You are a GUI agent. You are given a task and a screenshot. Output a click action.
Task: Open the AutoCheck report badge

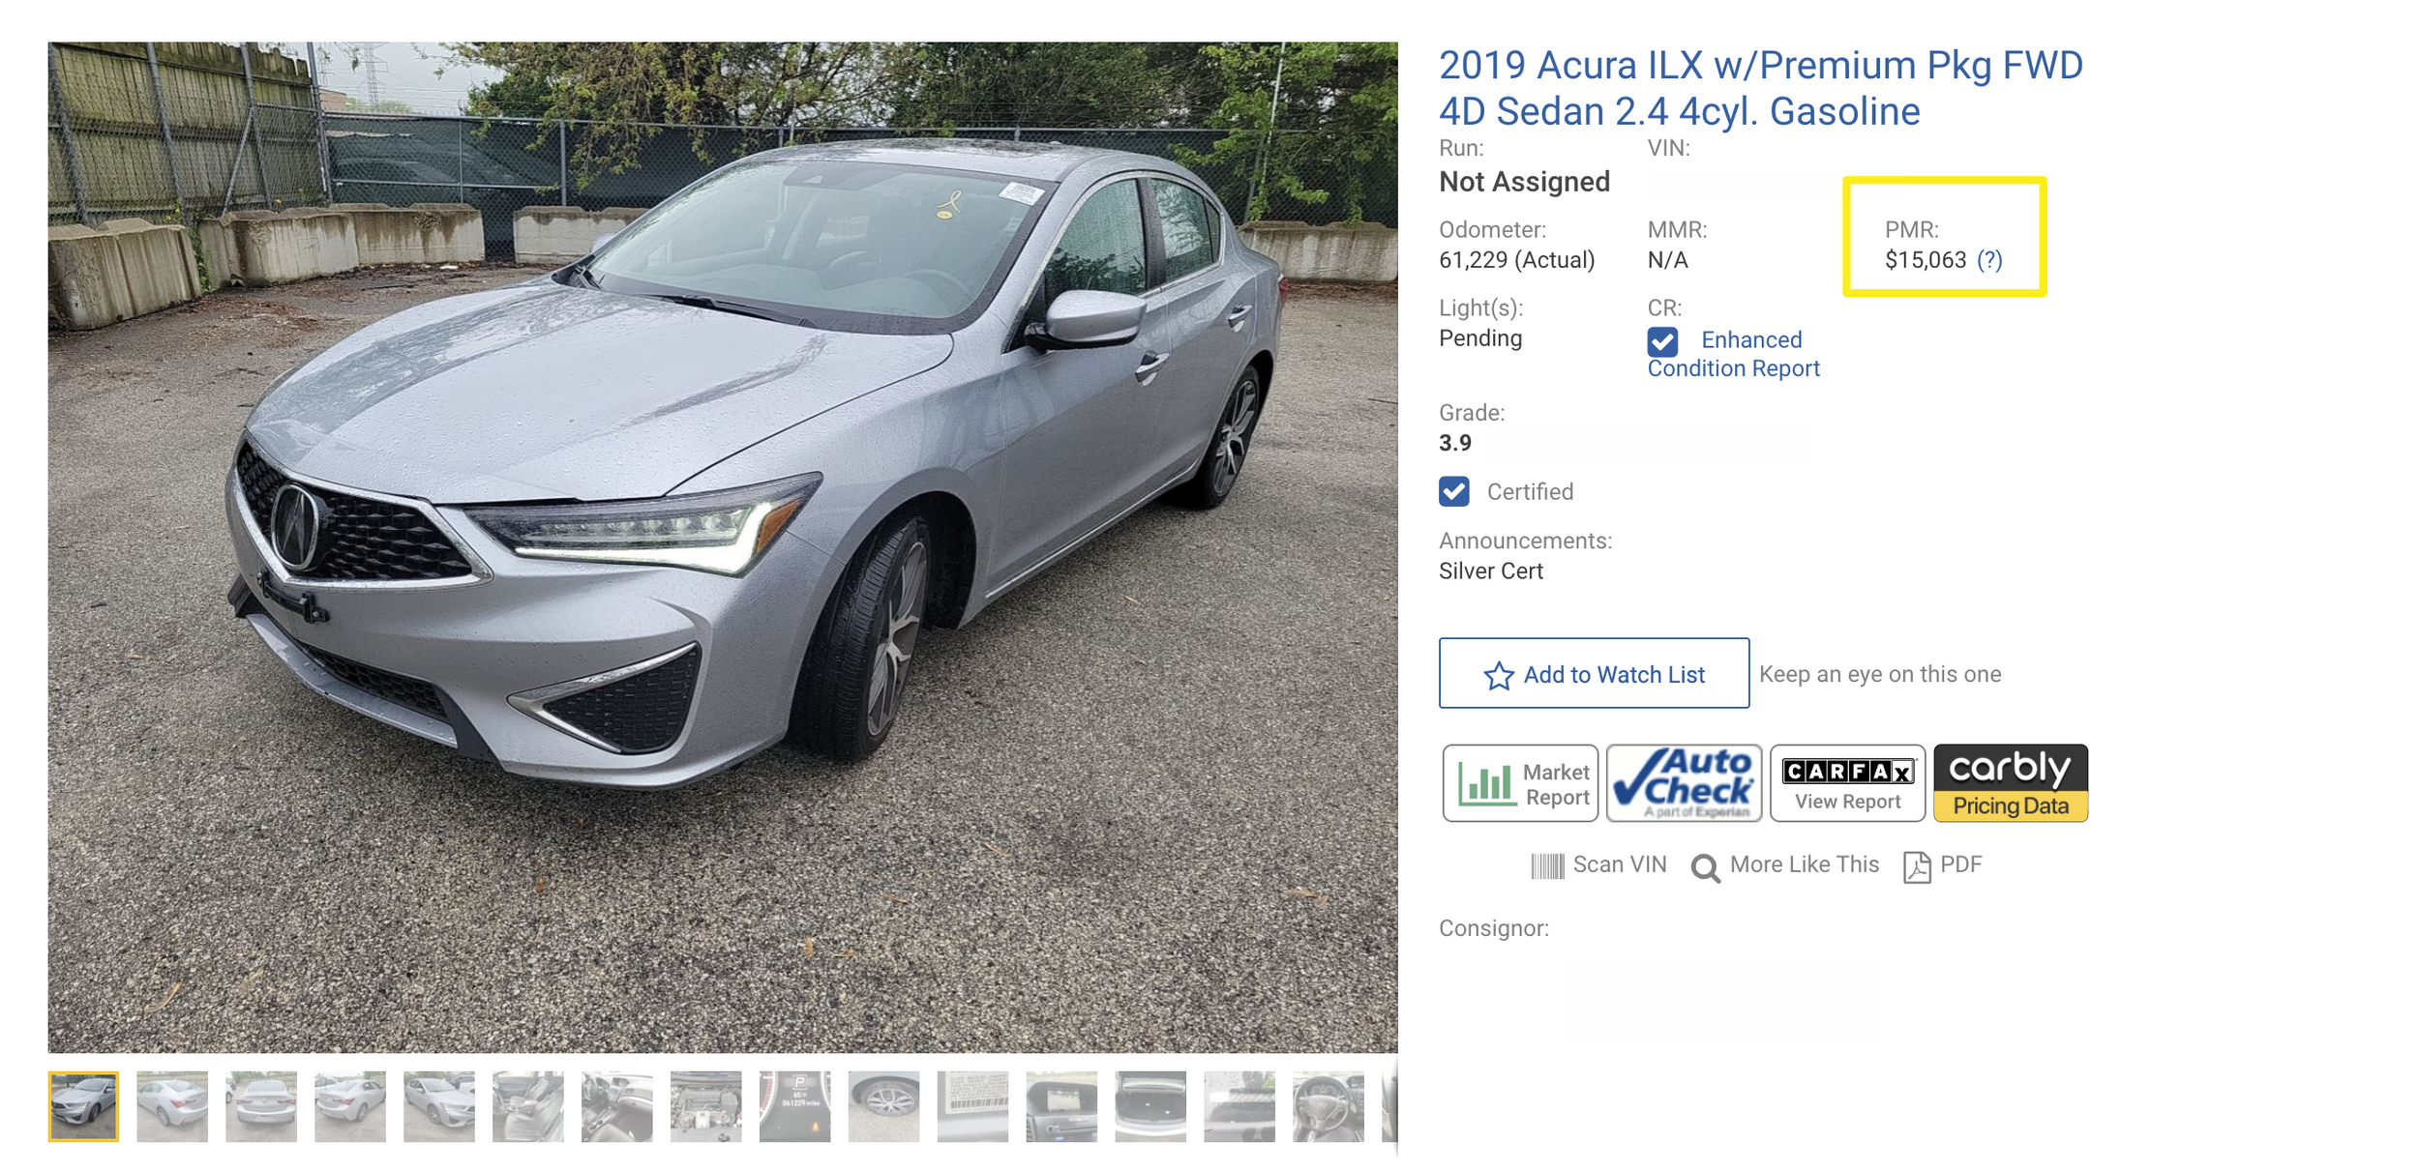[x=1684, y=783]
